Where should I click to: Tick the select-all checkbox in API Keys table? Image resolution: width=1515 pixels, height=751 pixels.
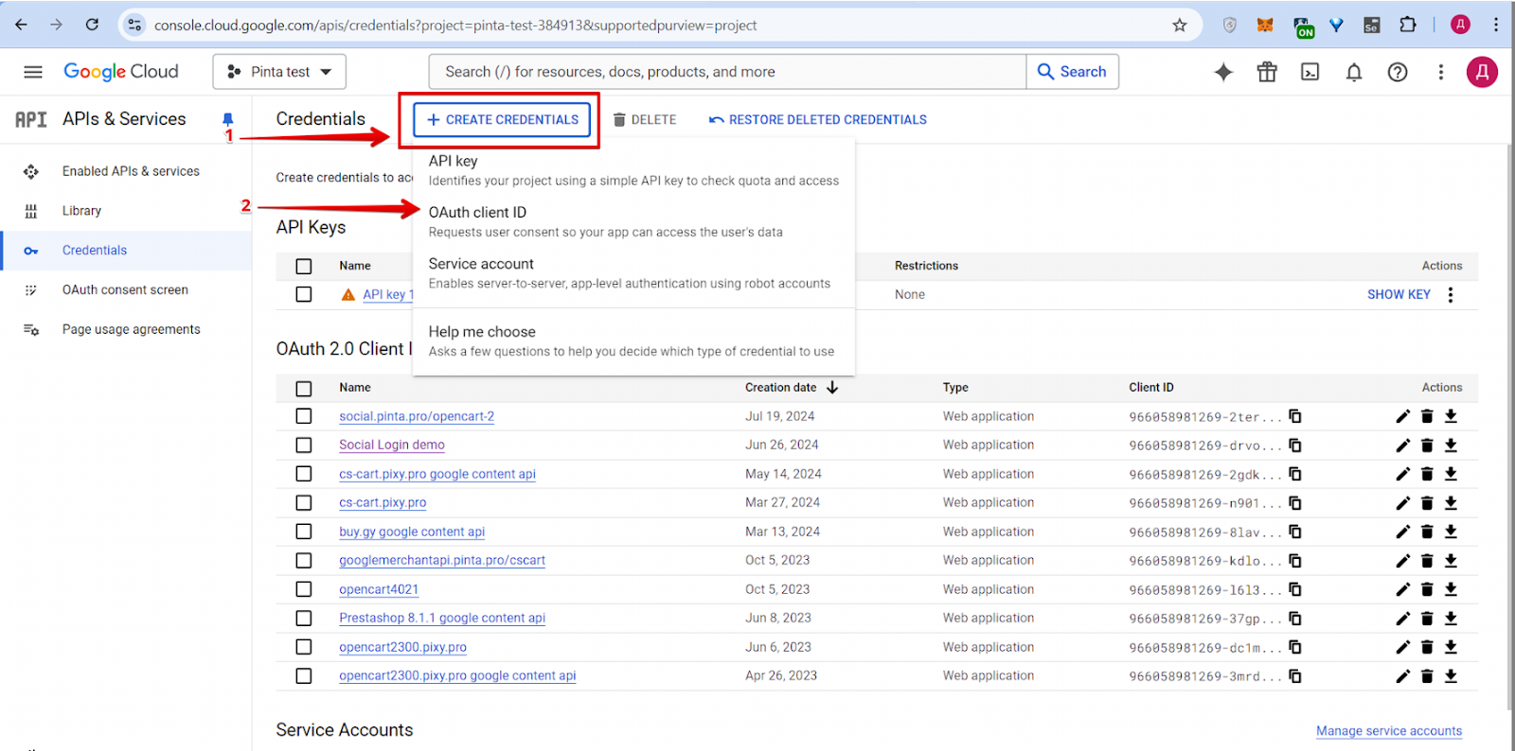[304, 267]
